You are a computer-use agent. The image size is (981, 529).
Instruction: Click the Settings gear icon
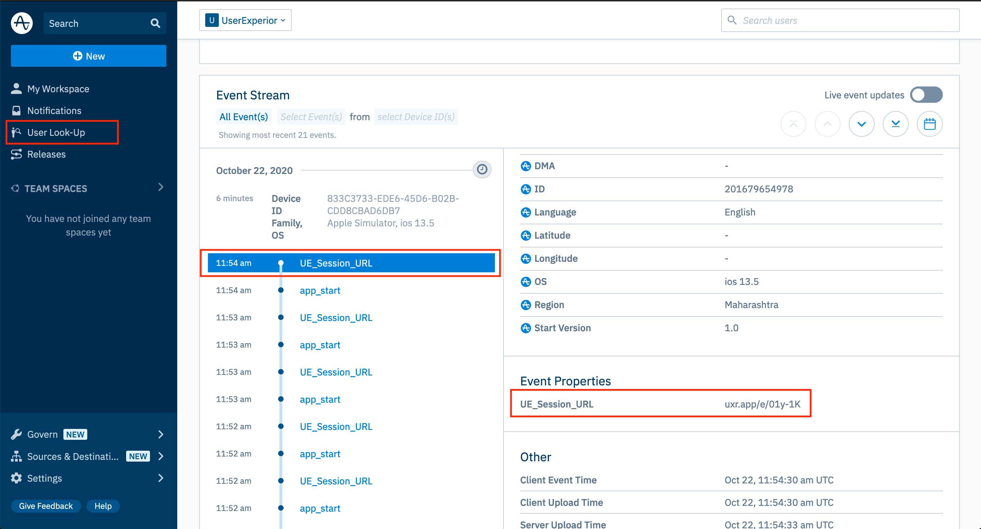(x=16, y=478)
